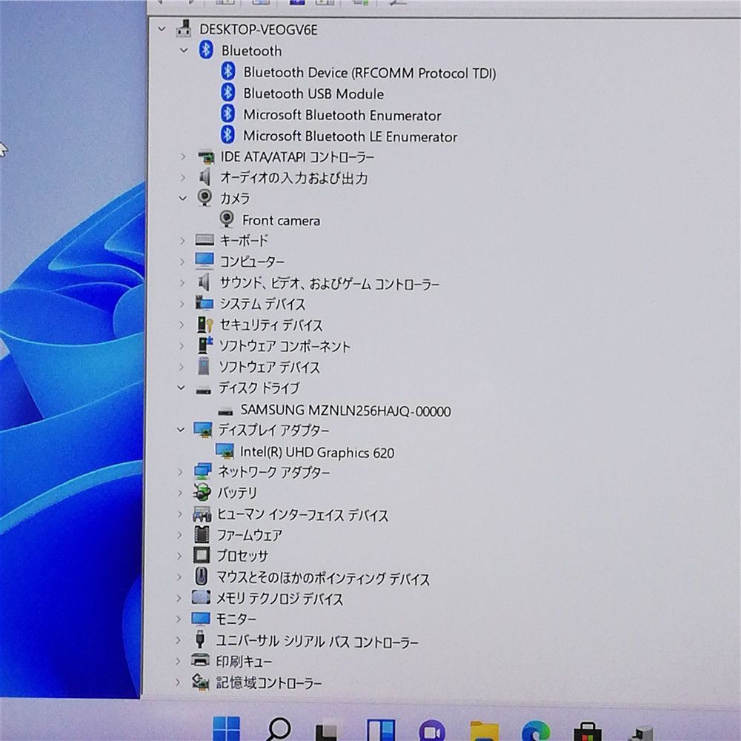
Task: Click the Bluetooth category icon
Action: coord(205,50)
